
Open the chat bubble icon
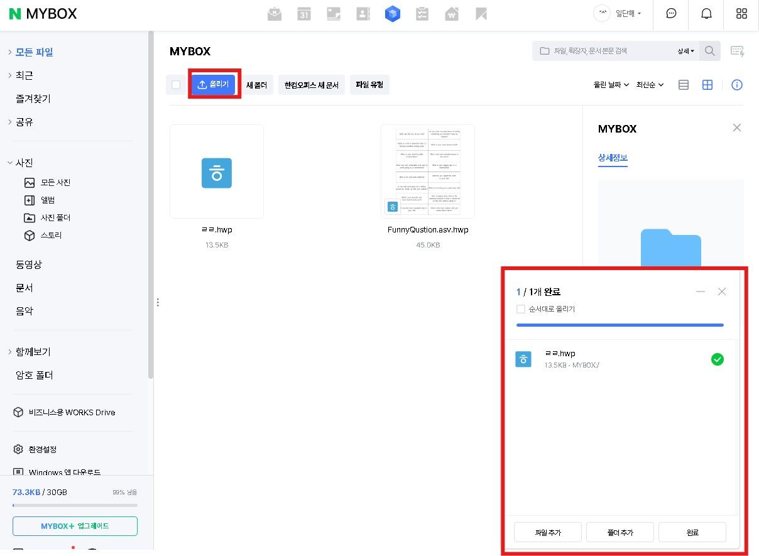[x=671, y=14]
